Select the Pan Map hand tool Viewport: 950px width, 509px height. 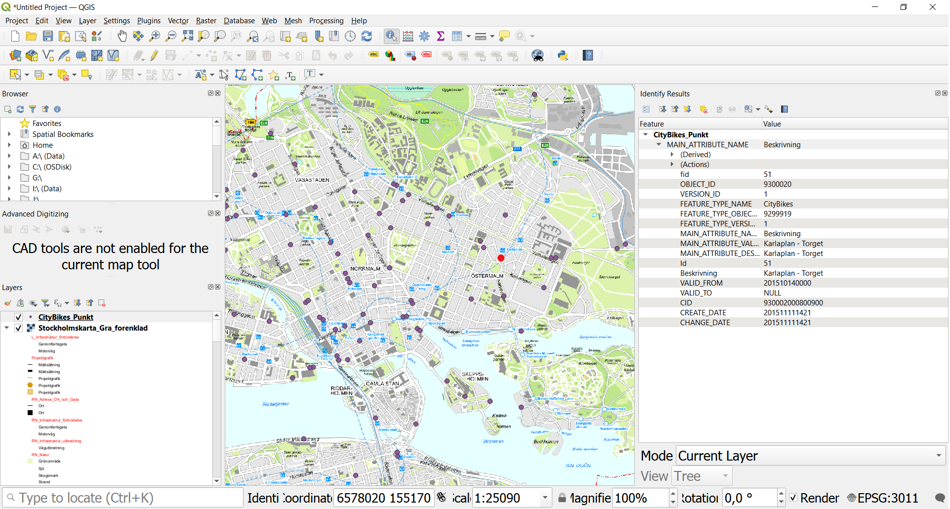[x=122, y=36]
